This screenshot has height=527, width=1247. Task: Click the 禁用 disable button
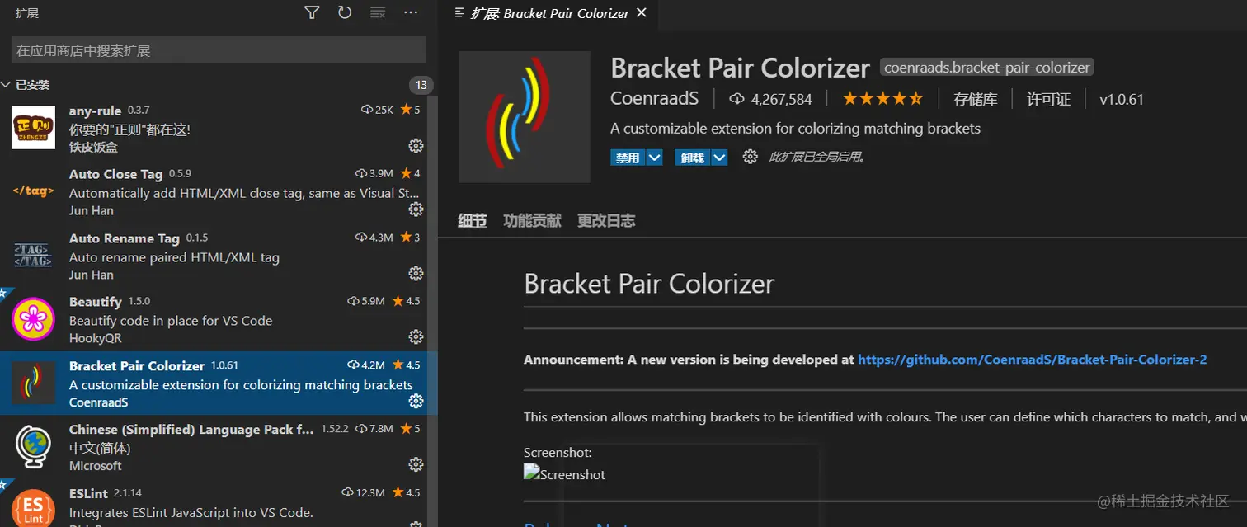pyautogui.click(x=628, y=158)
